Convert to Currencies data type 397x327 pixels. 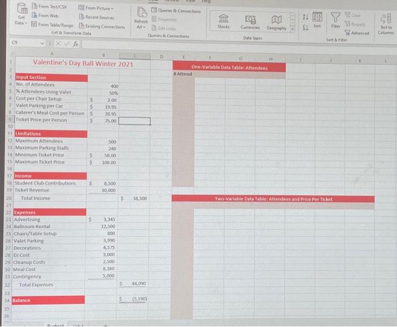pos(250,22)
